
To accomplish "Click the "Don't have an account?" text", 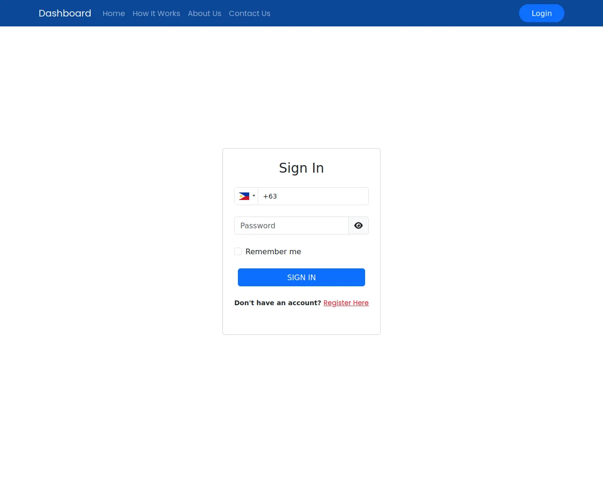I will pos(277,303).
